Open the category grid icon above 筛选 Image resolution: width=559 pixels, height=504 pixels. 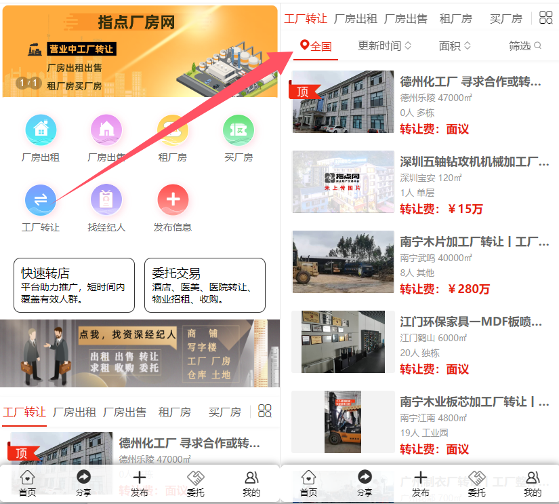[x=545, y=18]
